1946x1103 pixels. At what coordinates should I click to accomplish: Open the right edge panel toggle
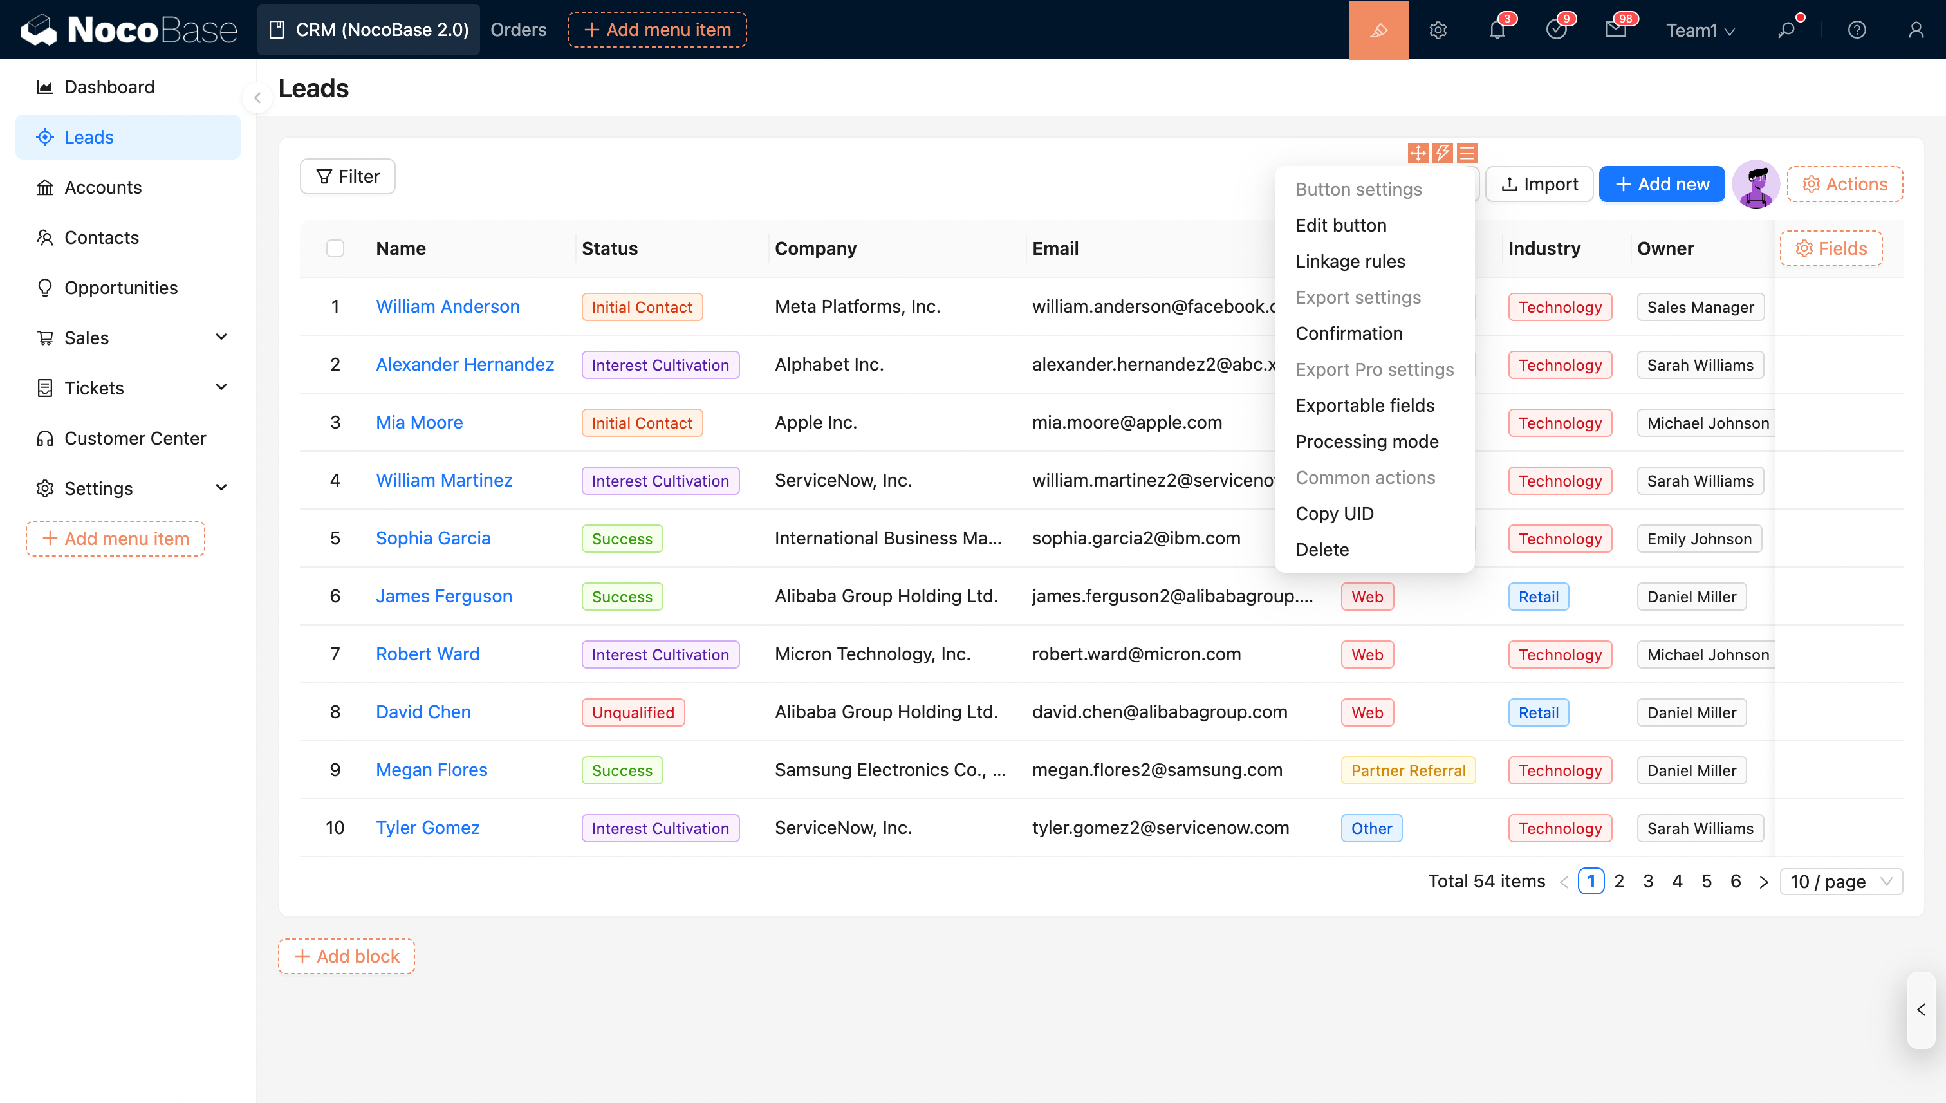pyautogui.click(x=1921, y=1010)
